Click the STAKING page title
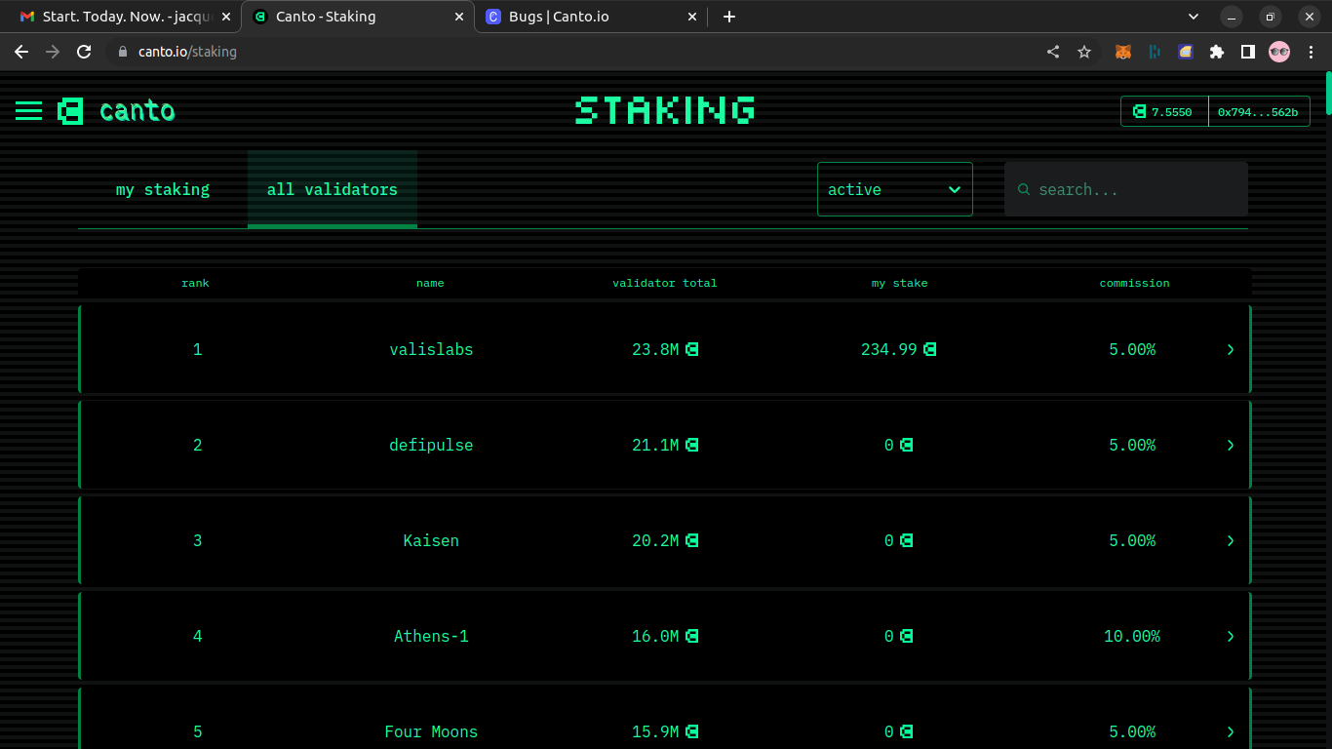 click(x=665, y=110)
